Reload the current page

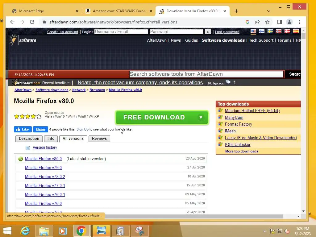32,22
